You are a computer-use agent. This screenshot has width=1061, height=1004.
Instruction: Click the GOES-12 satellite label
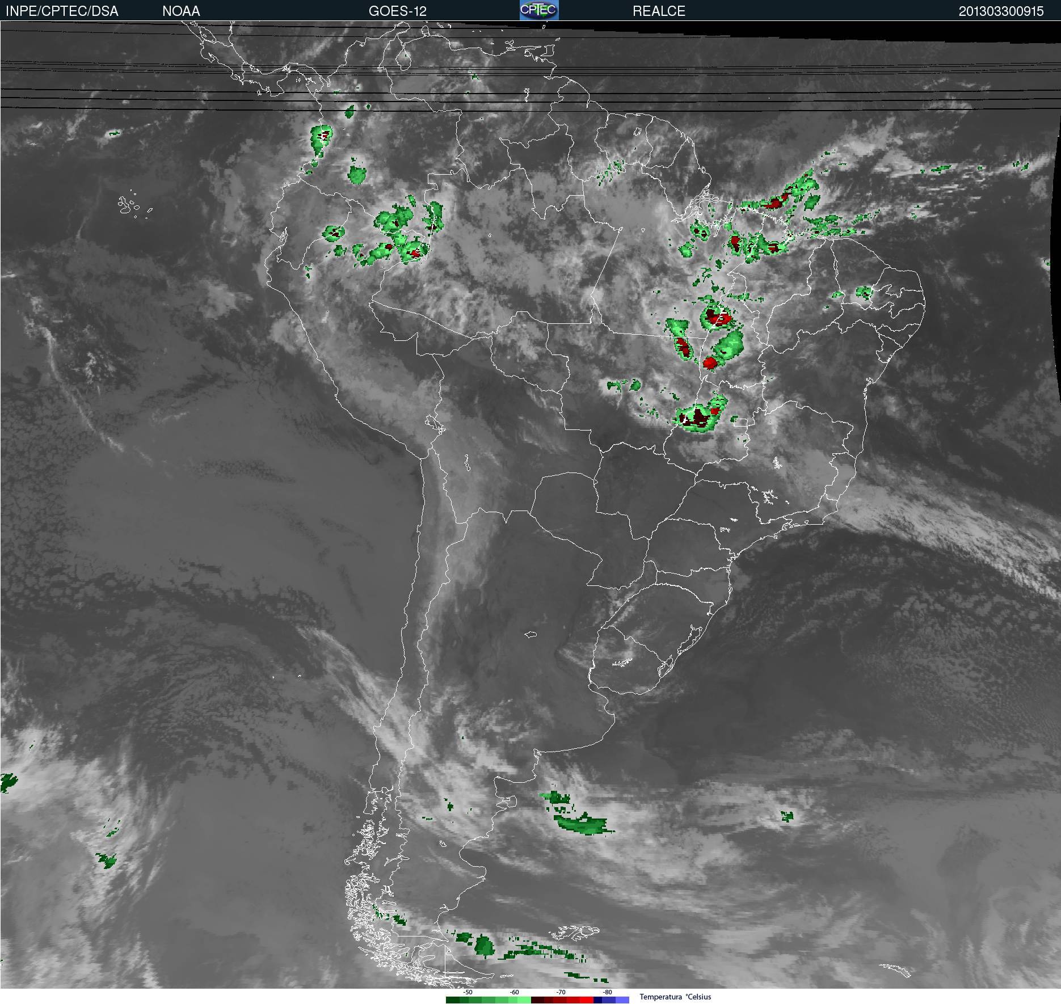(x=398, y=11)
